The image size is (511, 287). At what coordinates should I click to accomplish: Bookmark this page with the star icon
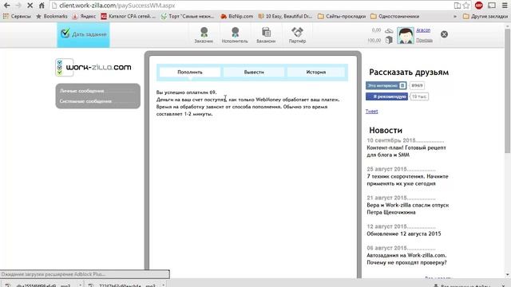click(466, 6)
